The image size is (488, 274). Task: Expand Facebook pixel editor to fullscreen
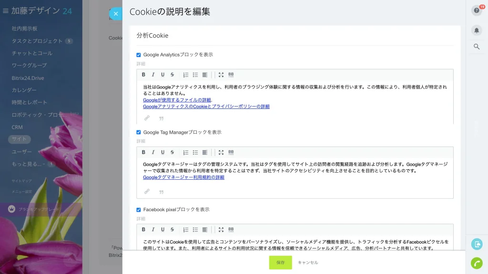(x=221, y=230)
